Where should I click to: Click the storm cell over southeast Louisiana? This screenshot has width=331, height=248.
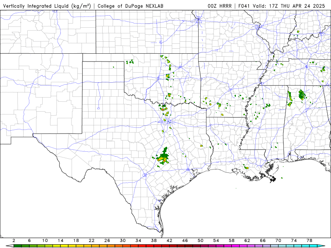pos(246,168)
